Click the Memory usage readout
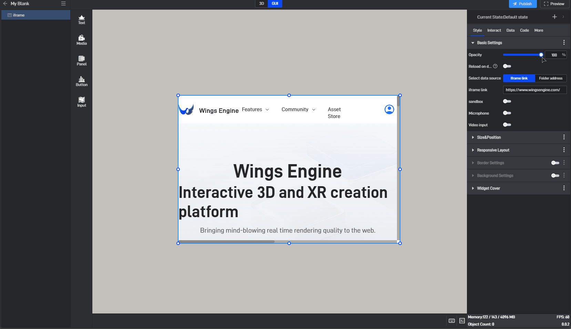This screenshot has height=329, width=571. click(x=491, y=317)
